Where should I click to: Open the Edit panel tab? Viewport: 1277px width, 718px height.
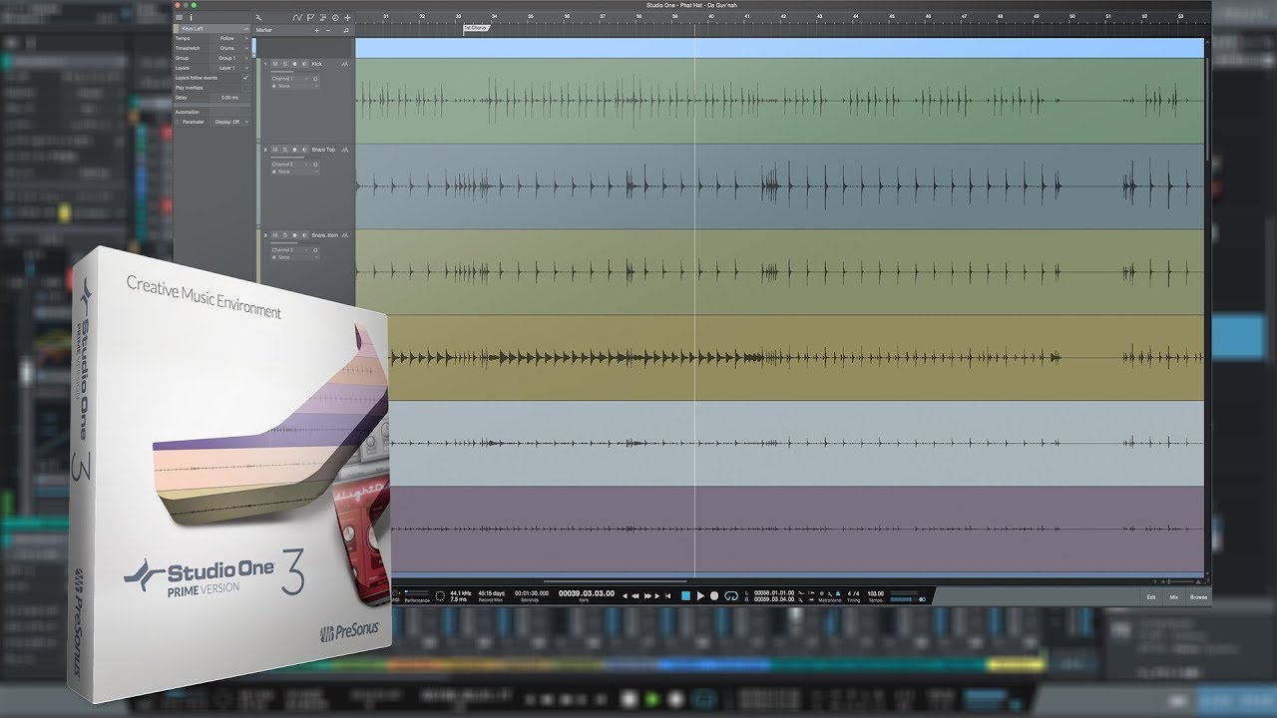[1150, 596]
